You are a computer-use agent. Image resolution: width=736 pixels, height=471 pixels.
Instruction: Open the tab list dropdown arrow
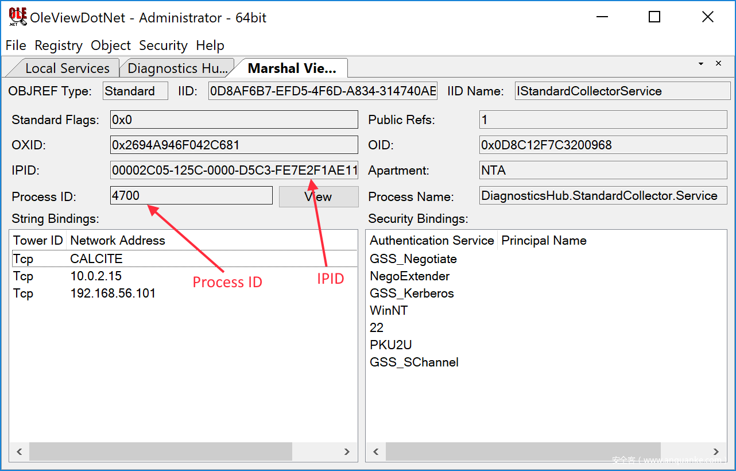point(701,63)
